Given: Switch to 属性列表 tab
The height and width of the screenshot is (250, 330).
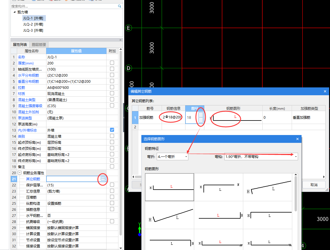Looking at the screenshot, I should point(20,45).
